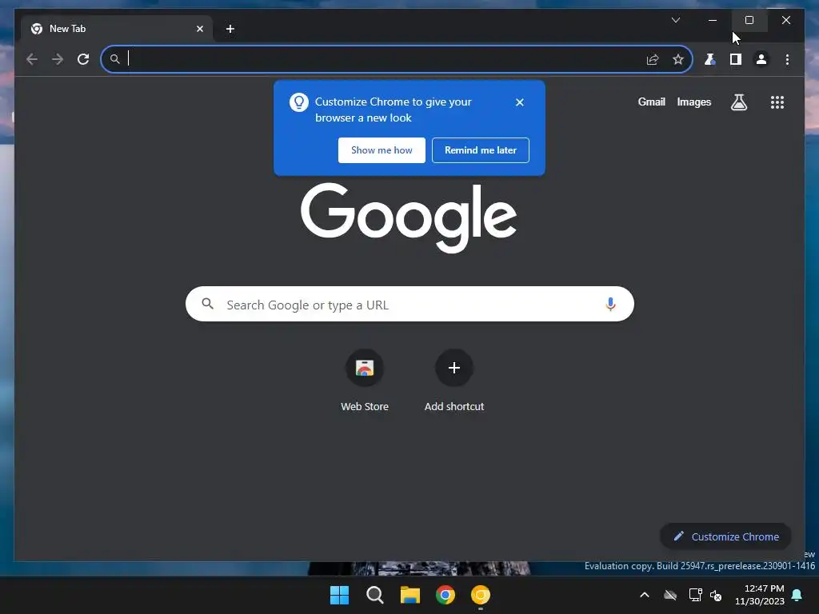Screen dimensions: 819x614
Task: Bookmark this tab with the star icon
Action: click(678, 59)
